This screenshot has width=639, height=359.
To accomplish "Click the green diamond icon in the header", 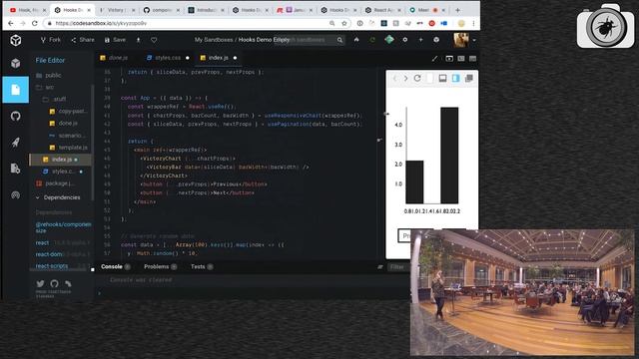I will point(389,40).
